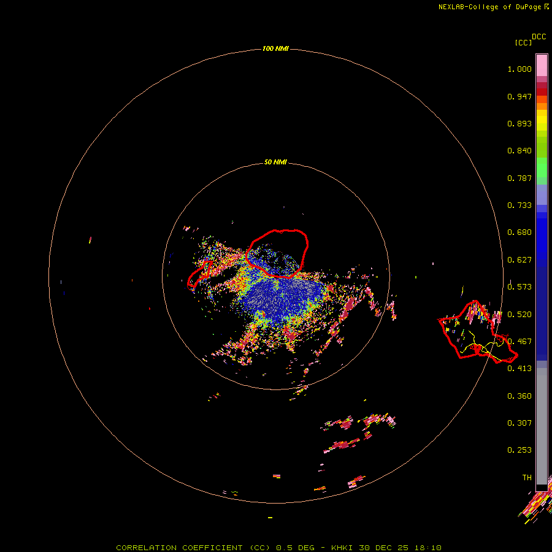Click the gray lower segment of the color bar
Screen dimensions: 552x552
[x=542, y=426]
